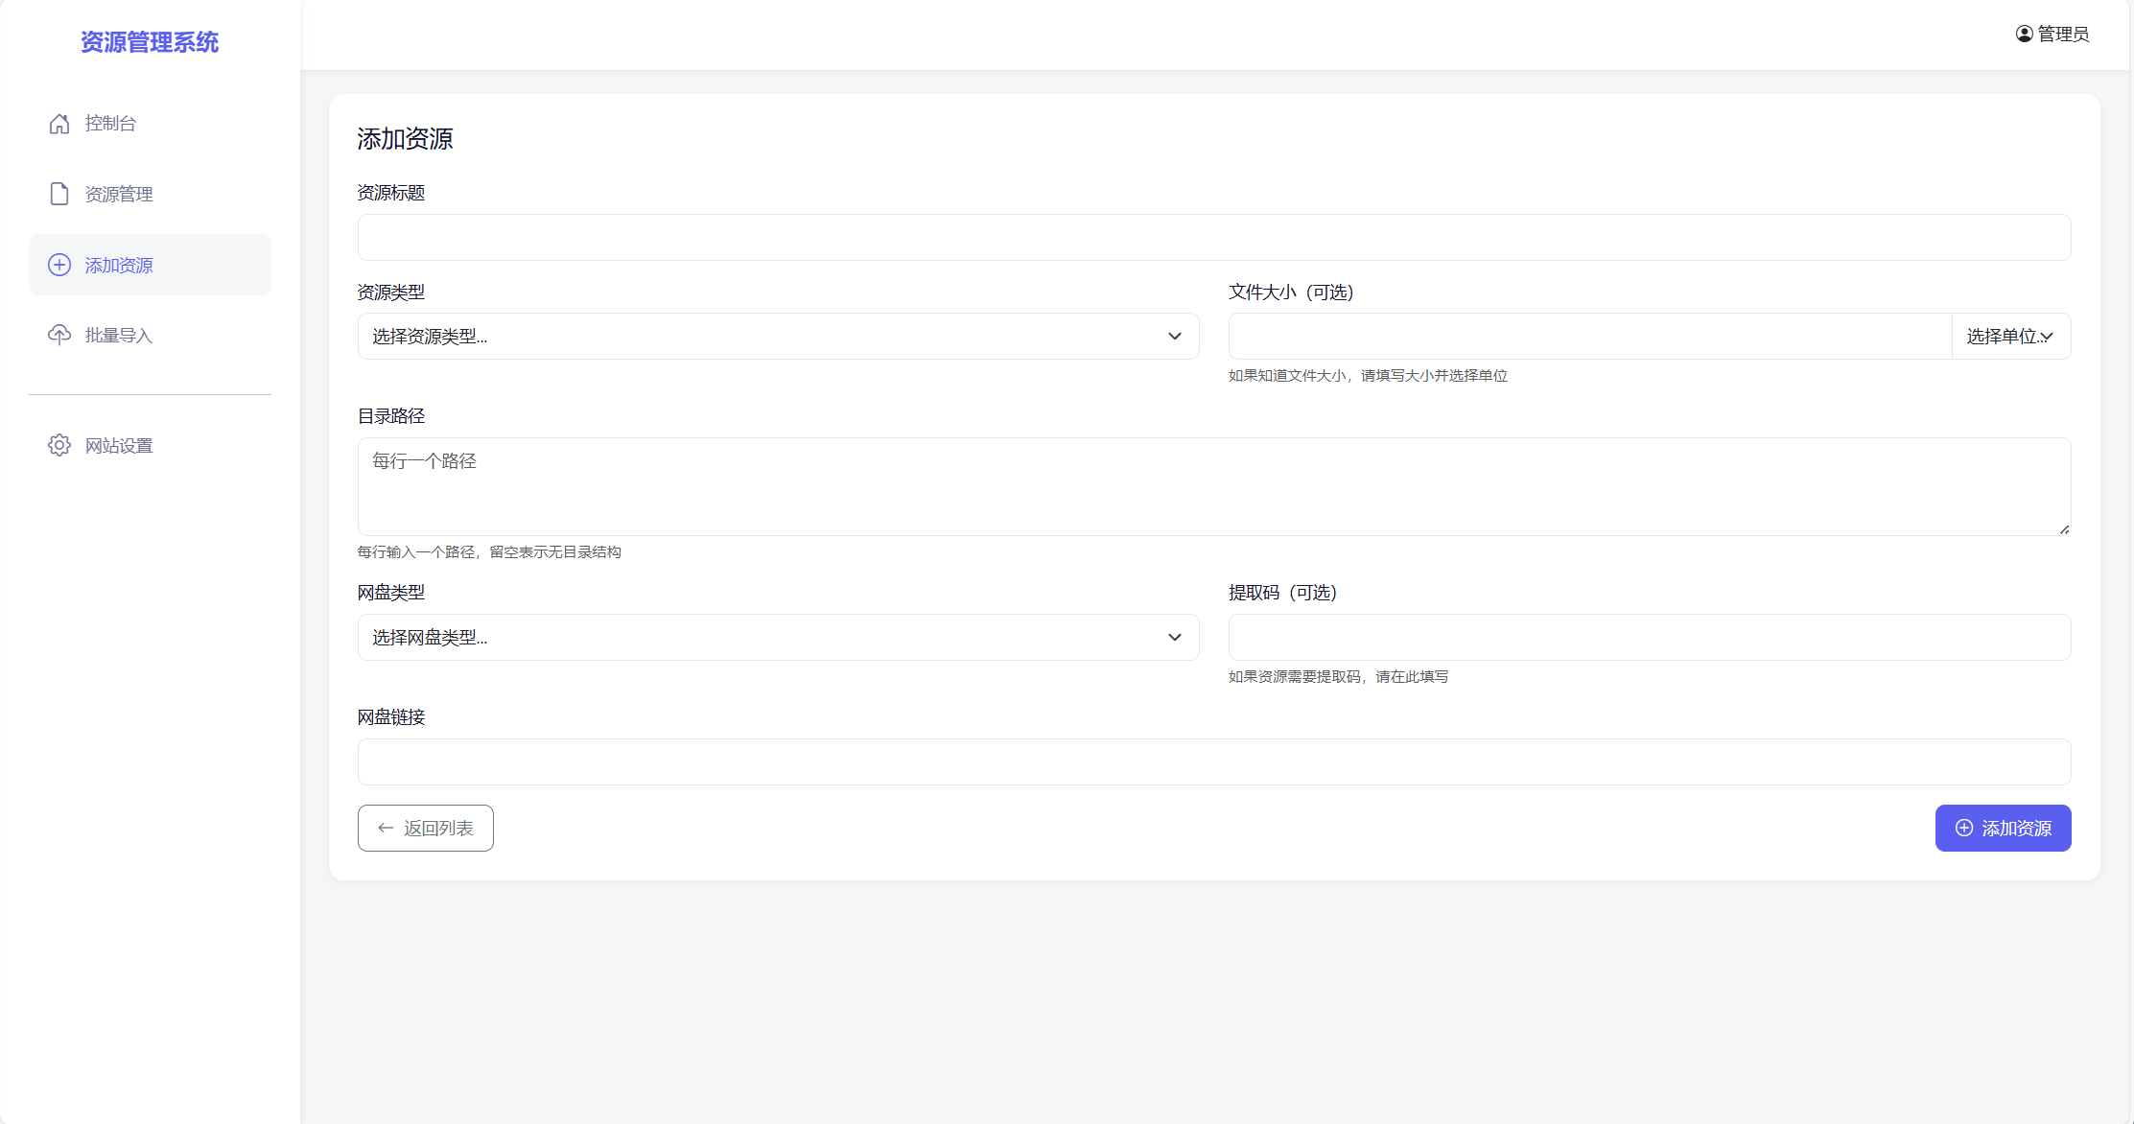
Task: Open the 网站设置 gear icon
Action: coord(59,444)
